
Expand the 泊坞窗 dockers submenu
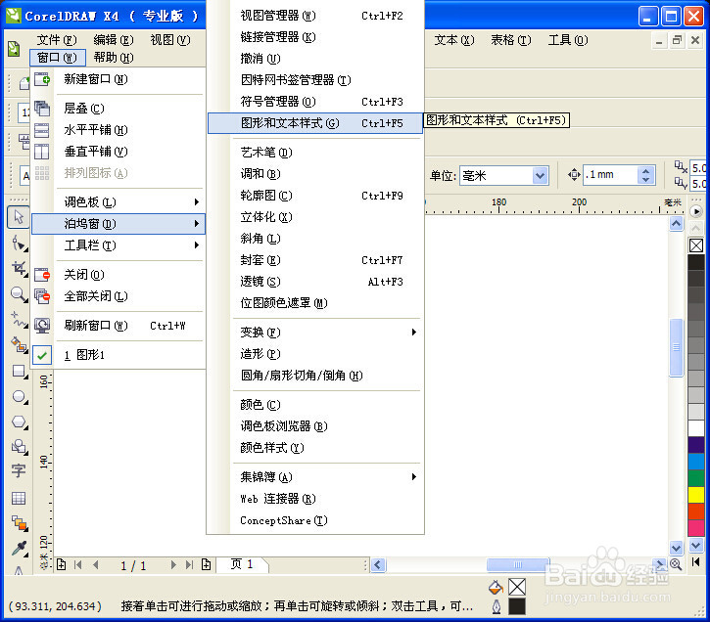click(118, 224)
